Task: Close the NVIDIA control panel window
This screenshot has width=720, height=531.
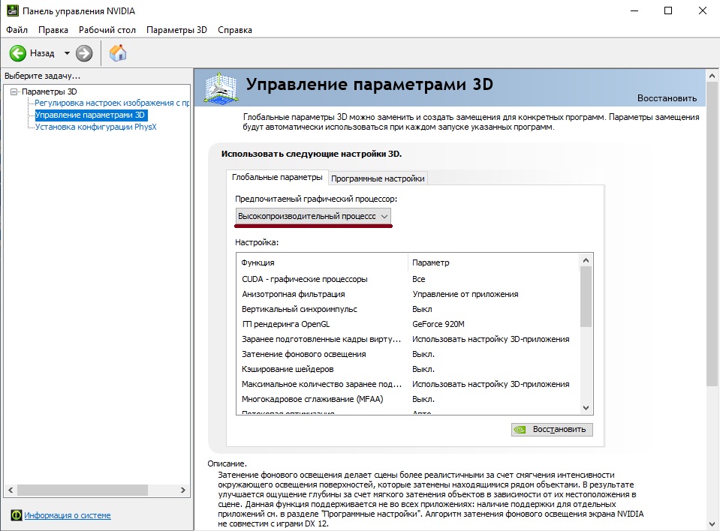Action: (703, 10)
